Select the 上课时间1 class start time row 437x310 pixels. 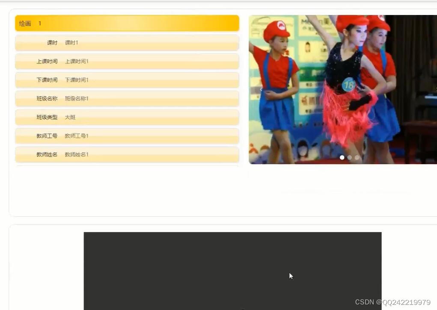127,61
